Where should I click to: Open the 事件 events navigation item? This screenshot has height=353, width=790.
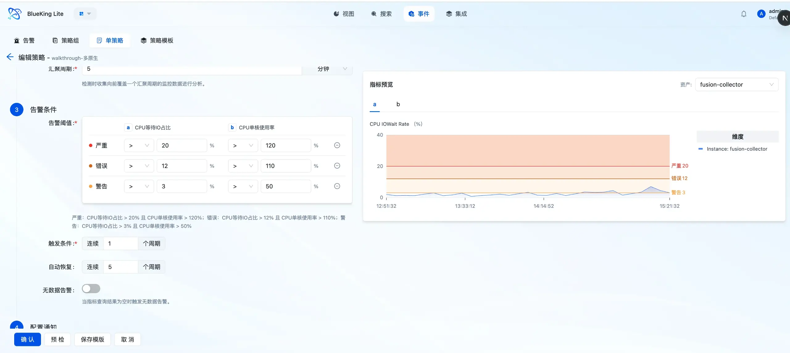click(x=419, y=14)
